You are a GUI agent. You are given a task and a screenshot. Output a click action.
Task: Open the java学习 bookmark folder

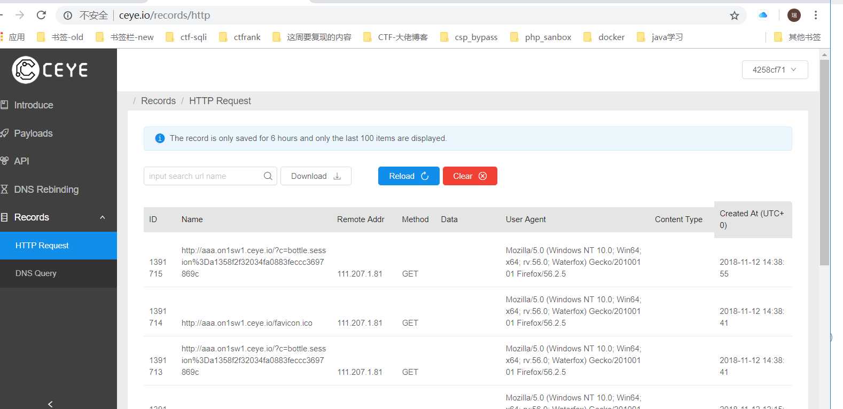click(660, 37)
